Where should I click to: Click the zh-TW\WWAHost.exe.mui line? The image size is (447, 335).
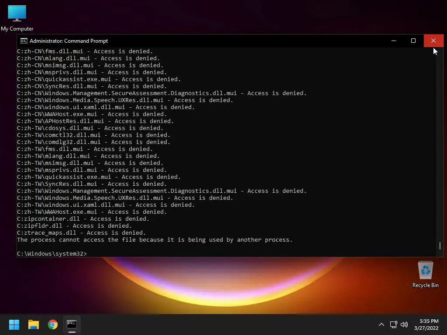click(92, 212)
